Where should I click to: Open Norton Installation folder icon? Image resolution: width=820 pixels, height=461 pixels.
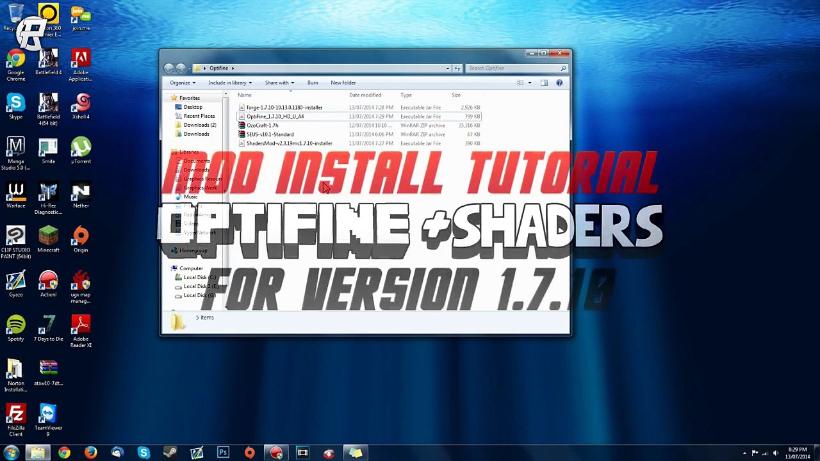pyautogui.click(x=16, y=375)
